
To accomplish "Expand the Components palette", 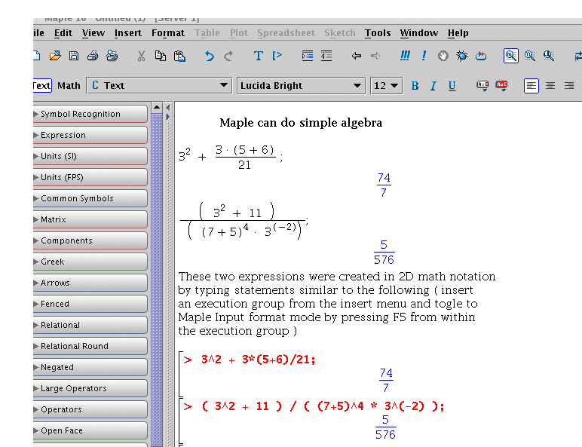I will tap(90, 241).
